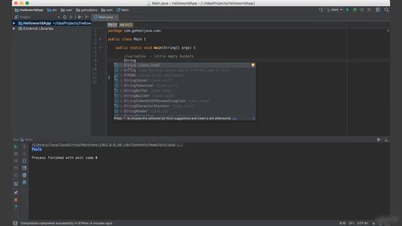The height and width of the screenshot is (226, 402).
Task: Hide the Run tool window
Action: [386, 139]
